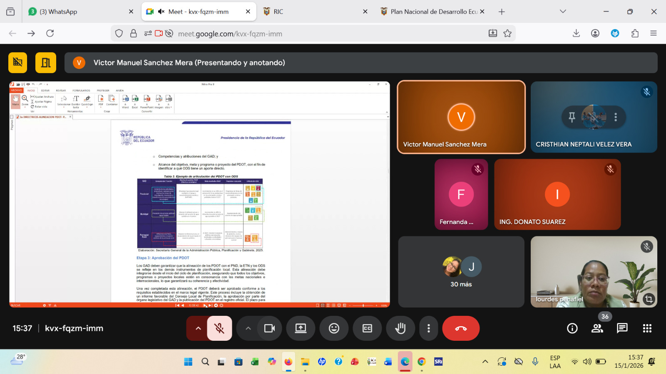Unmute the microphone
Screen dimensions: 666x374
click(x=219, y=328)
